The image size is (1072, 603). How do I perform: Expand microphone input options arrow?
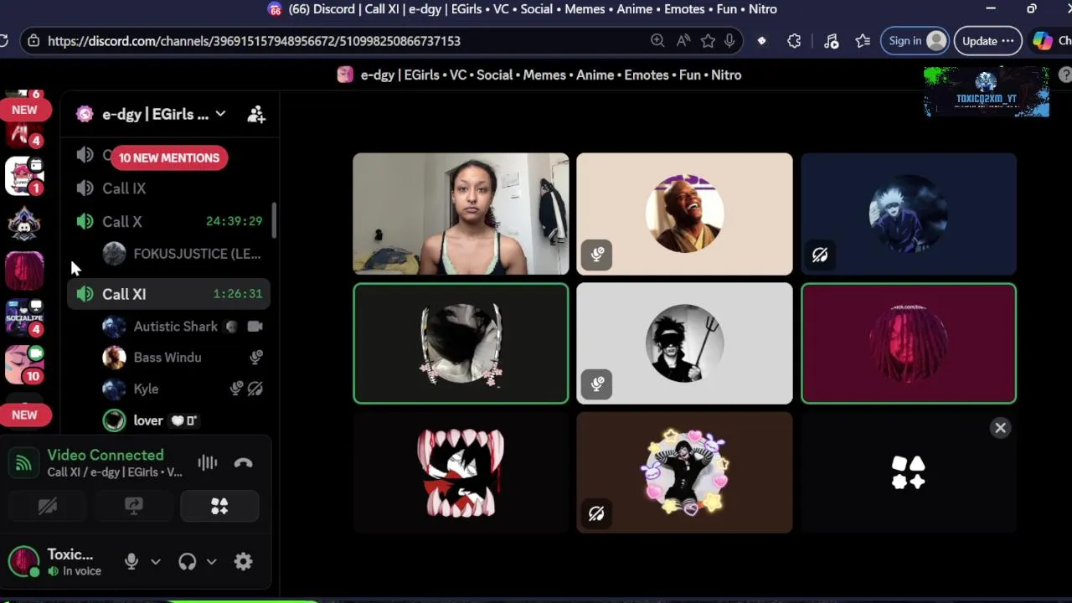click(x=155, y=562)
